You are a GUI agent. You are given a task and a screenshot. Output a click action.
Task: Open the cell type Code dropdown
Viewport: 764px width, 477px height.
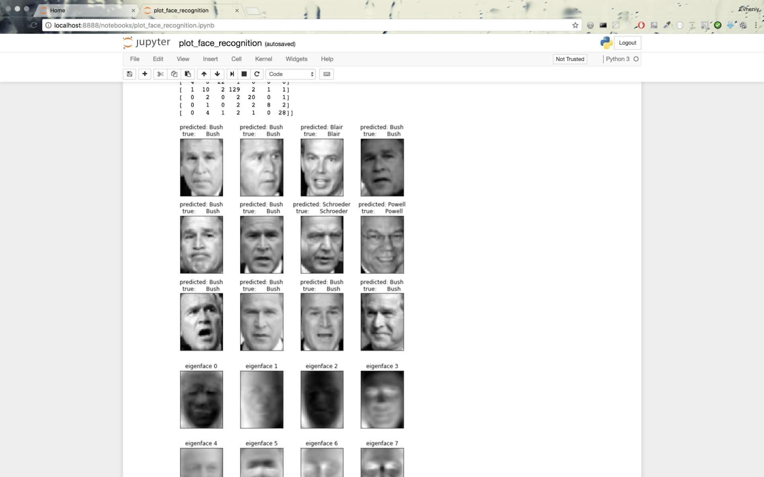point(290,74)
